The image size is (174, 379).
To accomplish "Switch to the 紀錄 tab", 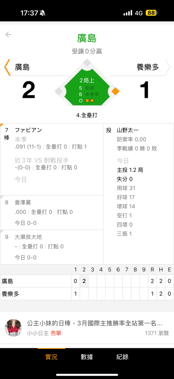I will tap(122, 357).
